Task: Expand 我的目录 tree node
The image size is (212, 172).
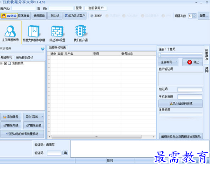Action: point(1,63)
